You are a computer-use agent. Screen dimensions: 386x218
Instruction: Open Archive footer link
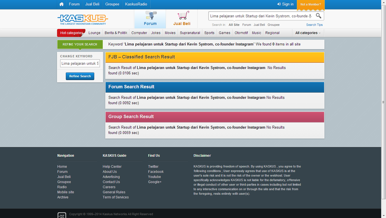pos(63,197)
